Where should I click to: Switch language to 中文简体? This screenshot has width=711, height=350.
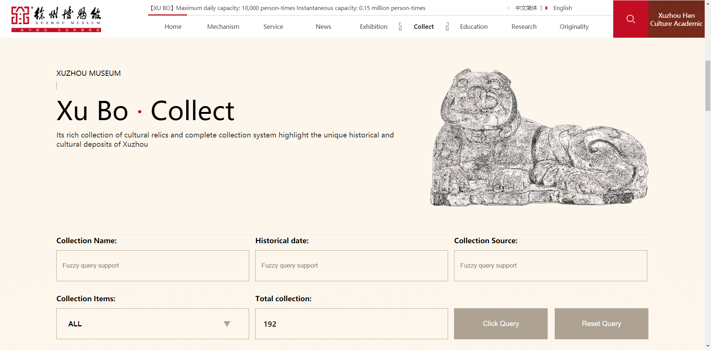pos(526,8)
